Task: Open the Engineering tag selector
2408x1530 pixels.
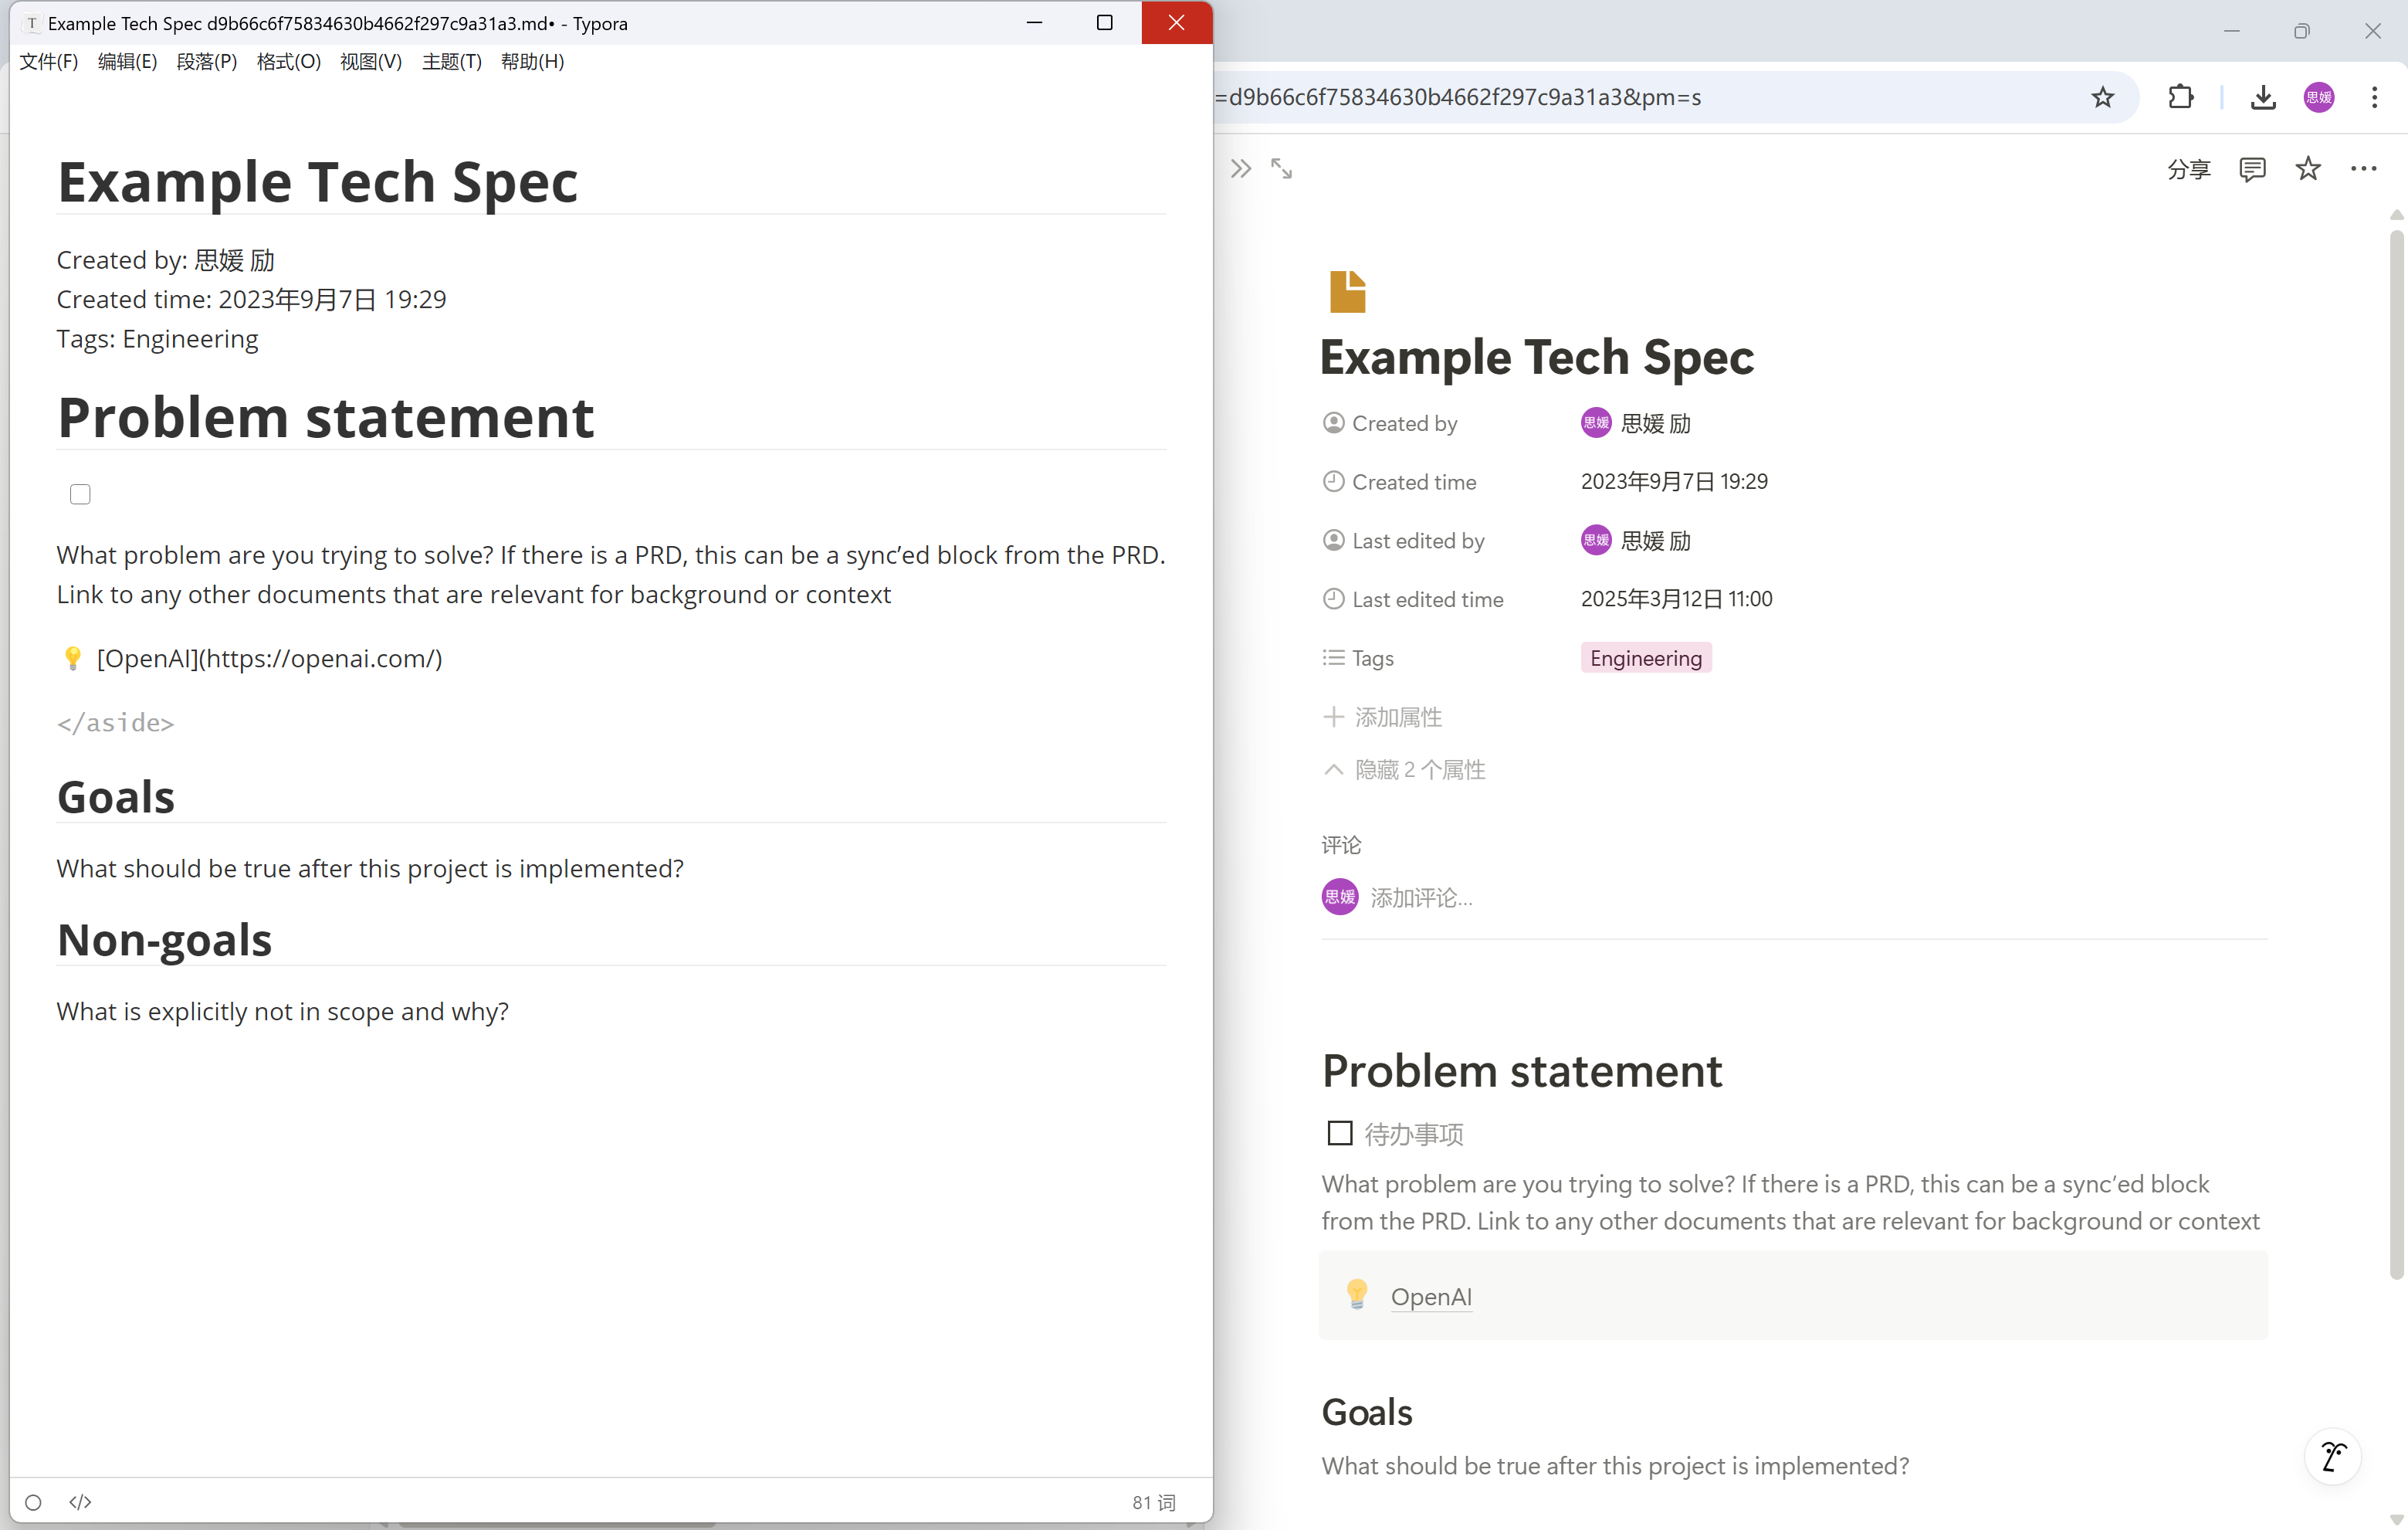Action: click(1645, 657)
